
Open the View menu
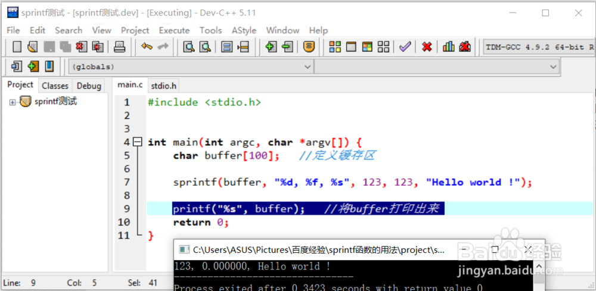101,30
